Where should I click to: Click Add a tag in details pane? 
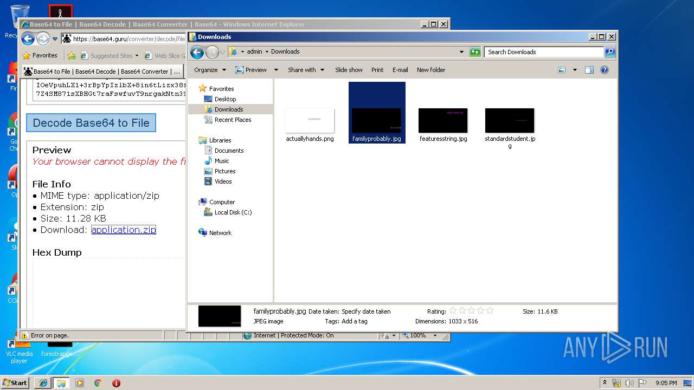coord(354,321)
